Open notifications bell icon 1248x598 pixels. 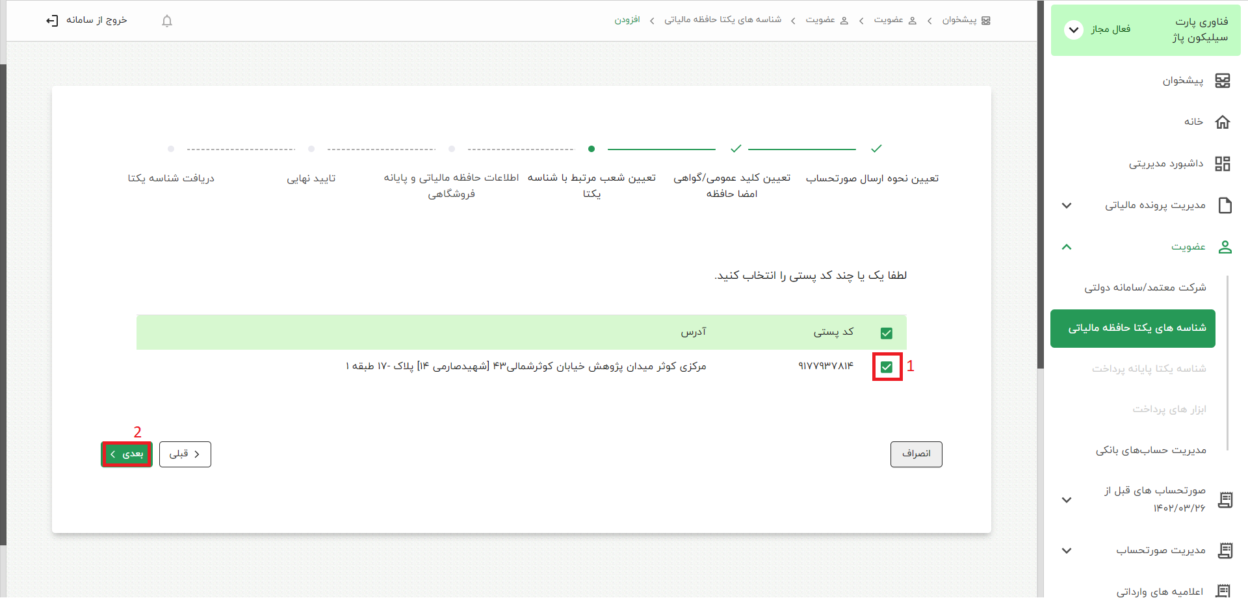coord(167,21)
